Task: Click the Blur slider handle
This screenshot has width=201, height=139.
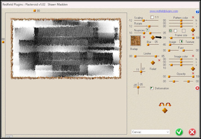Action: [x=148, y=45]
